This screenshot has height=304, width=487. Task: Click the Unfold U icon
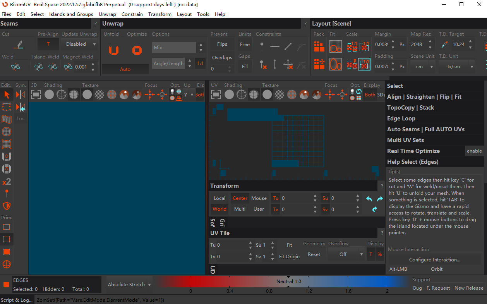click(113, 50)
